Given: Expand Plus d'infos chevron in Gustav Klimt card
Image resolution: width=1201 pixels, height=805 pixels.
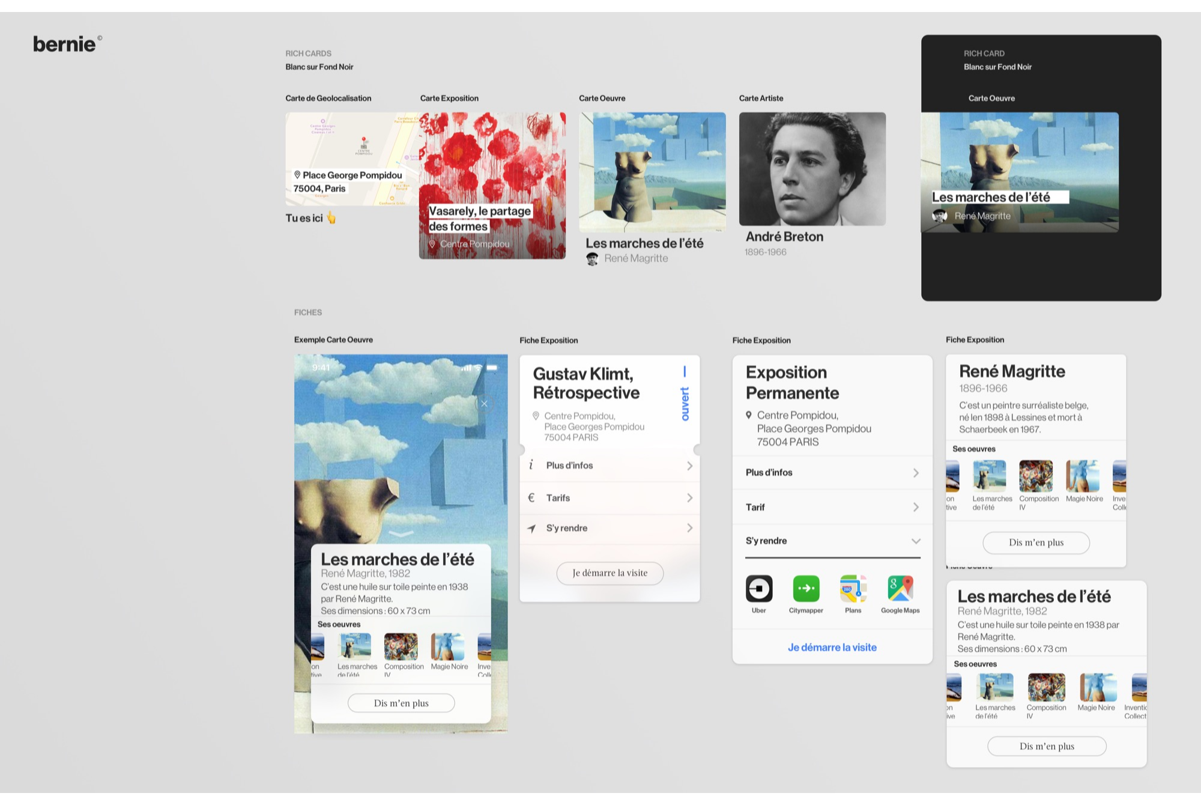Looking at the screenshot, I should tap(689, 466).
